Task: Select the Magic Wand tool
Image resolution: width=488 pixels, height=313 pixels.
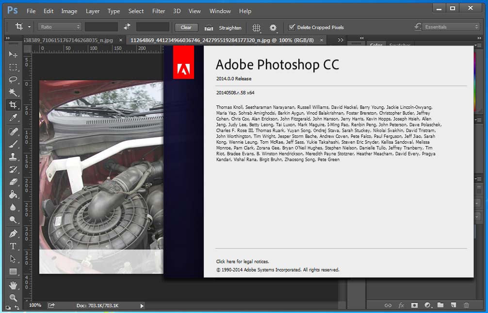Action: [13, 92]
